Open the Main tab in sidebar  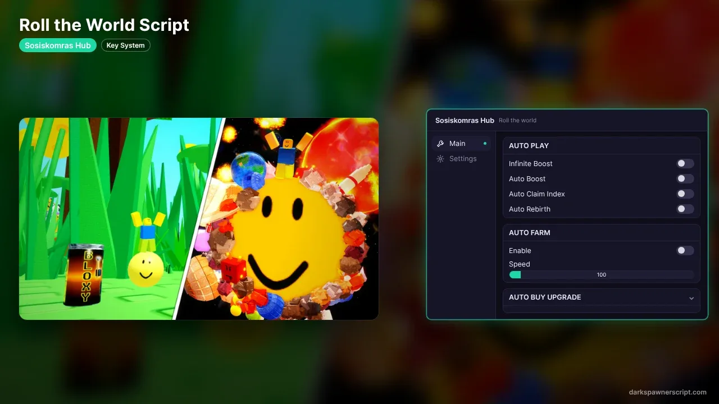click(x=461, y=144)
